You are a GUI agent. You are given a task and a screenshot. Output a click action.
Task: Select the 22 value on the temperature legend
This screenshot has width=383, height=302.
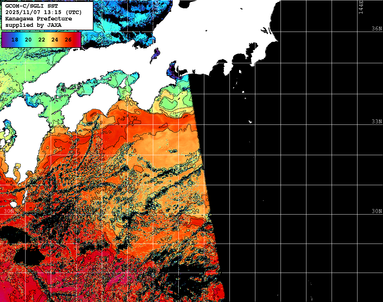41,40
